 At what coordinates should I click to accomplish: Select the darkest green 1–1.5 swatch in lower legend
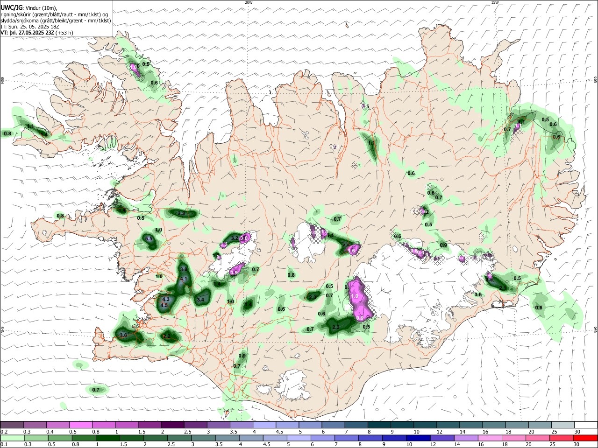pos(108,438)
